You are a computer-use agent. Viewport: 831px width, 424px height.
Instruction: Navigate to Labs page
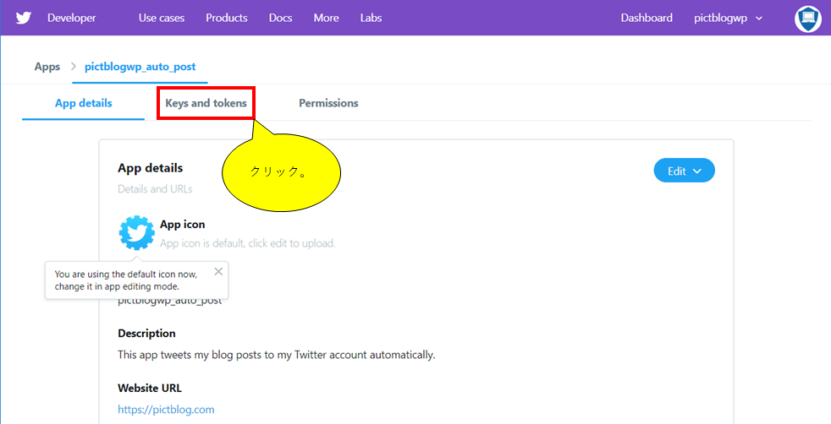371,18
